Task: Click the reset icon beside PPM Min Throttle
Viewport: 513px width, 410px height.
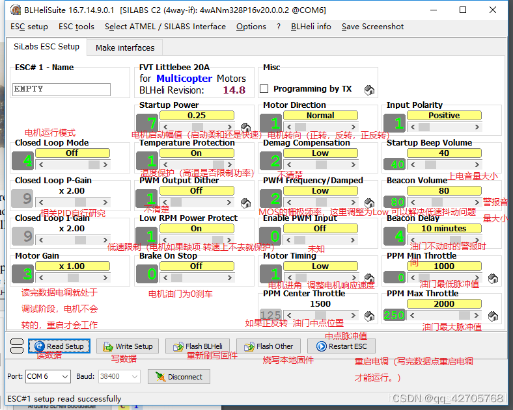Action: click(x=493, y=279)
